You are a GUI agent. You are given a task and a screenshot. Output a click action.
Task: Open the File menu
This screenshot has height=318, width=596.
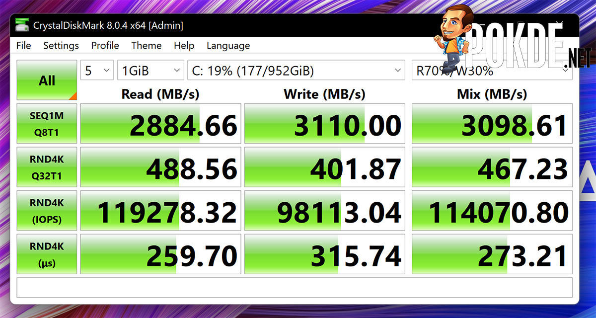click(x=23, y=45)
